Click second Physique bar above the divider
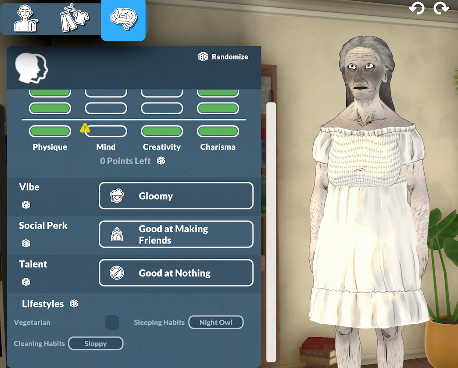The image size is (458, 368). [50, 93]
